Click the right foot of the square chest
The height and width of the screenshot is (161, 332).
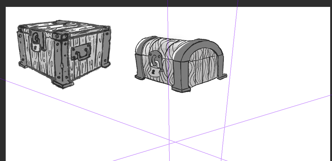pos(106,64)
